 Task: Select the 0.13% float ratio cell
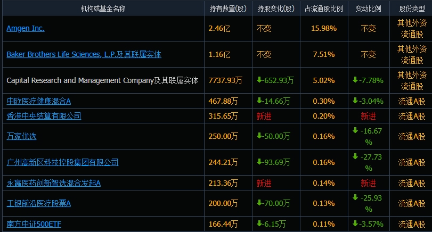324,203
